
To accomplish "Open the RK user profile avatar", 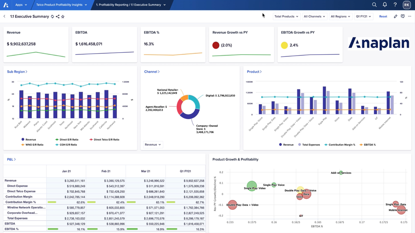I will (406, 5).
